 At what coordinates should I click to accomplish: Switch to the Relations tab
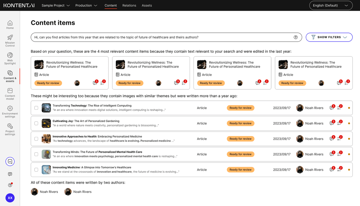(x=129, y=5)
